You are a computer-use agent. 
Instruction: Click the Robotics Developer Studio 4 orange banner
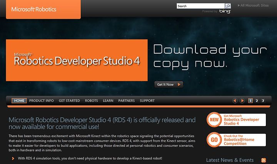77,60
